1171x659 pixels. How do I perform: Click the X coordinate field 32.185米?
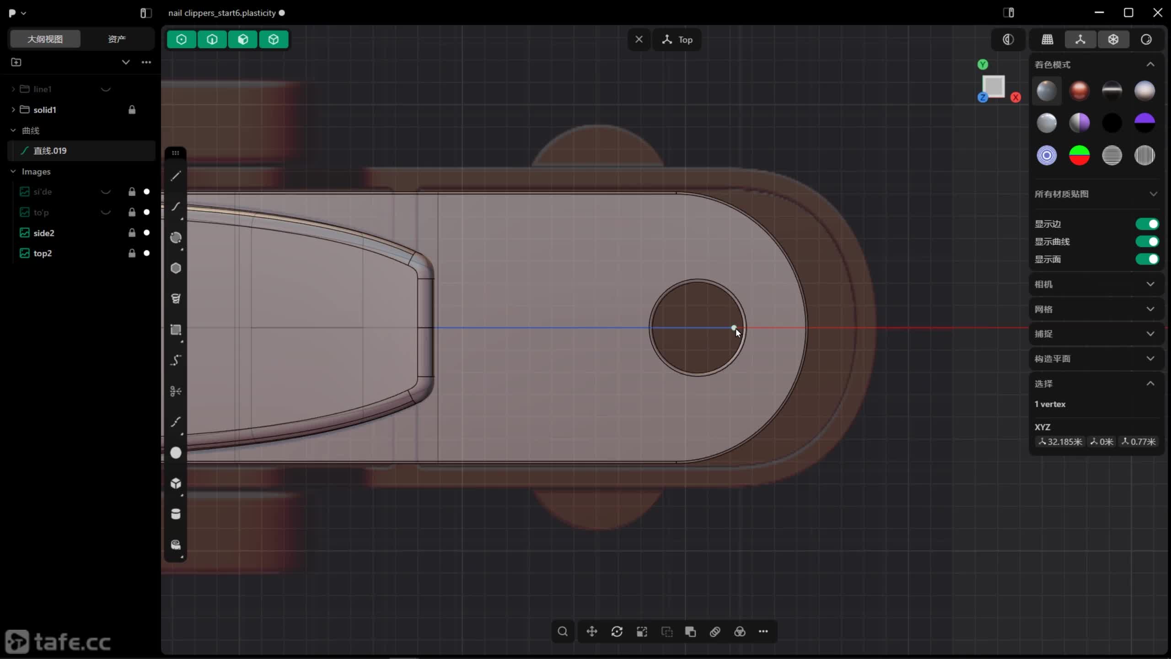click(x=1060, y=442)
